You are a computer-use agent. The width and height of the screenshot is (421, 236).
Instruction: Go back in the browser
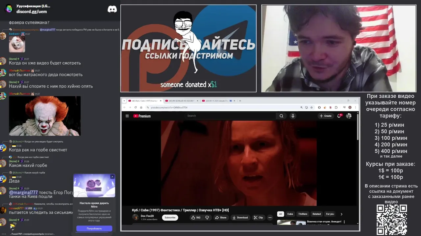[124, 107]
